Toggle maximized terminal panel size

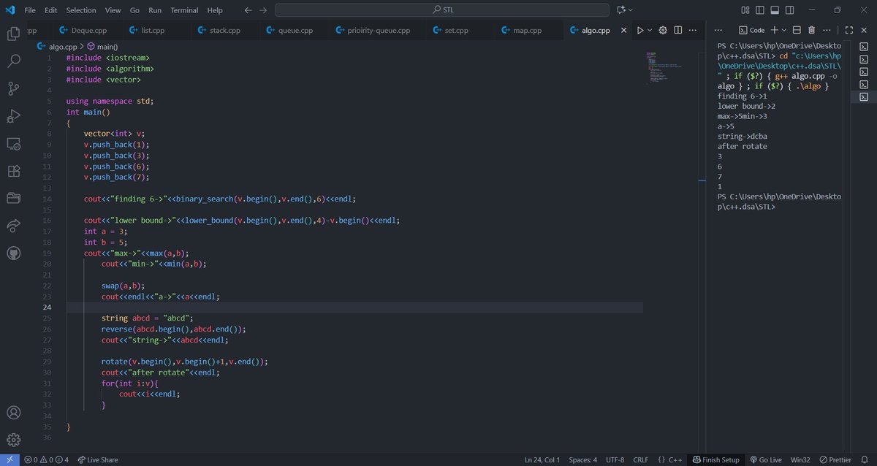[848, 30]
